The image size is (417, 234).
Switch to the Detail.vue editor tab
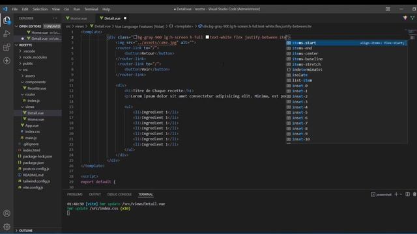(x=112, y=18)
